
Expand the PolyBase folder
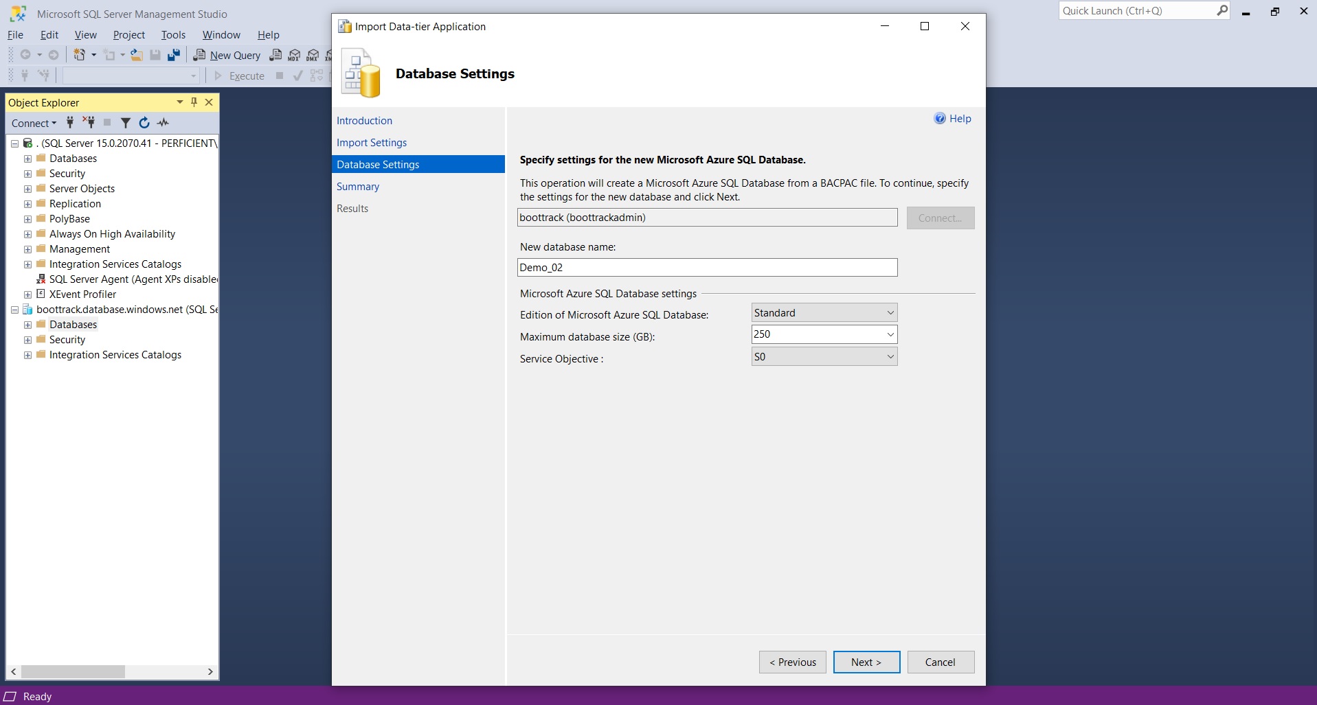[x=27, y=219]
